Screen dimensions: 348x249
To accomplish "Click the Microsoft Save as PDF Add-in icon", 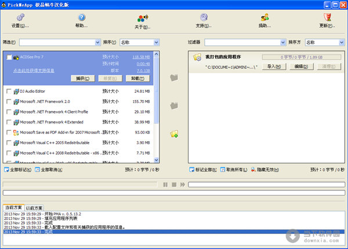I will pyautogui.click(x=16, y=133).
